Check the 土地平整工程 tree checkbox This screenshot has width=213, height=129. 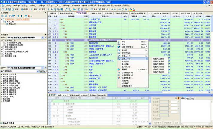[x=4, y=40]
